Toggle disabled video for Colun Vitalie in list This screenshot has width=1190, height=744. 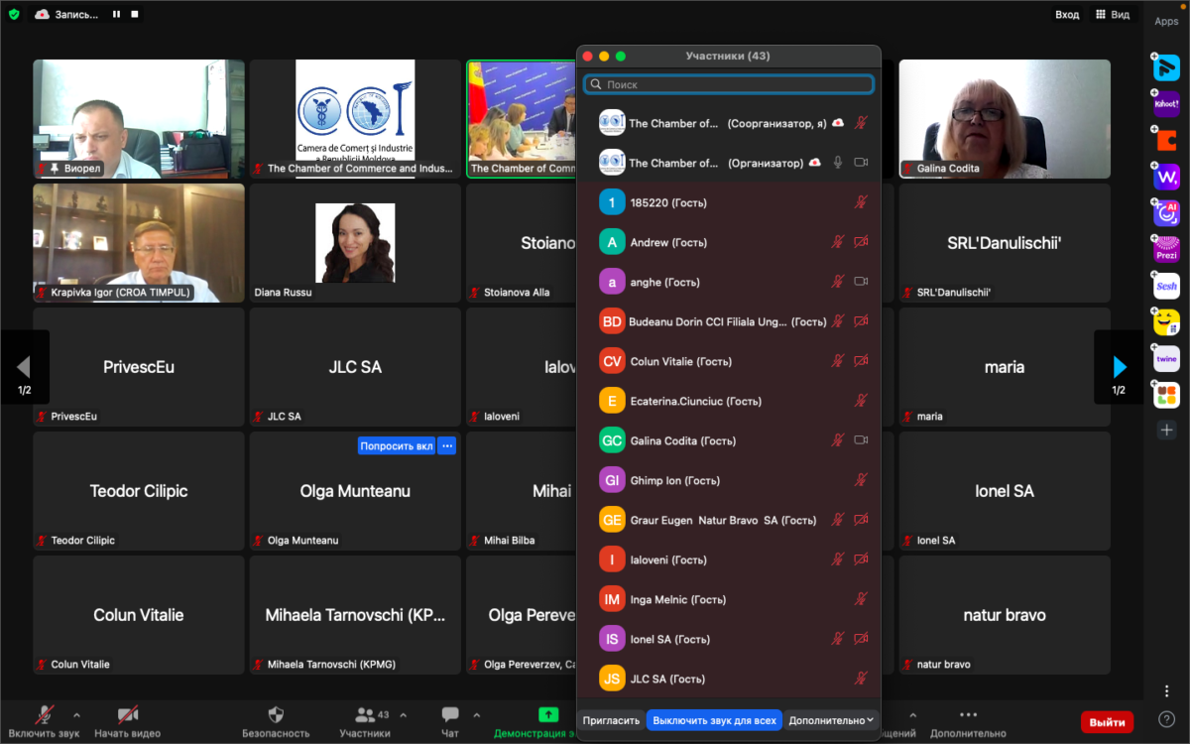pos(861,361)
